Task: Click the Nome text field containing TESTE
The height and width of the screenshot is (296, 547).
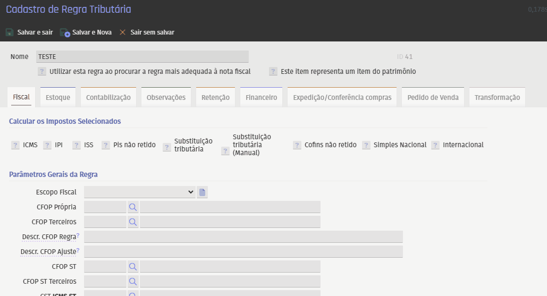Action: pos(142,57)
